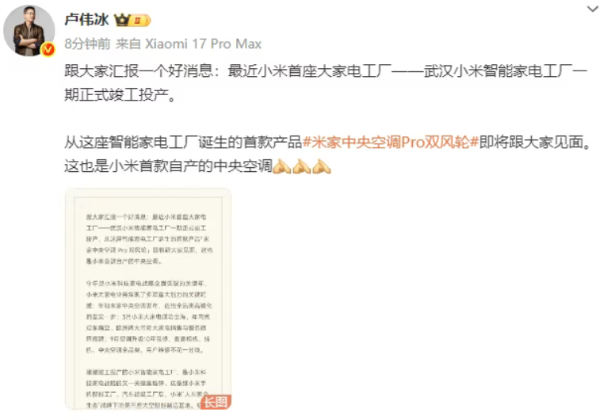Click the crown VIP membership icon
This screenshot has height=420, width=611.
click(121, 20)
